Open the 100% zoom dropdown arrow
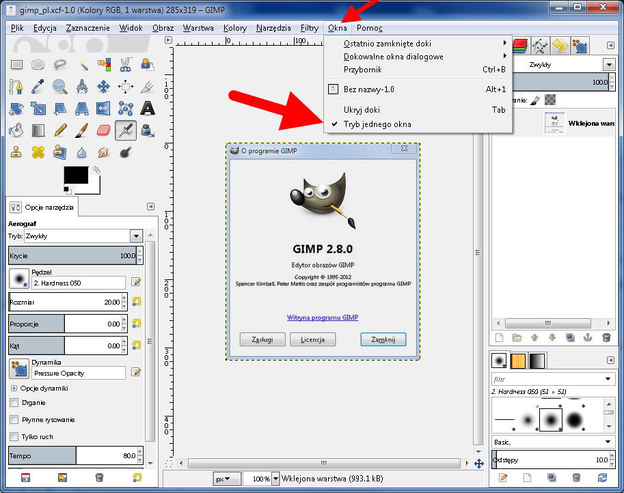The image size is (624, 493). click(275, 479)
